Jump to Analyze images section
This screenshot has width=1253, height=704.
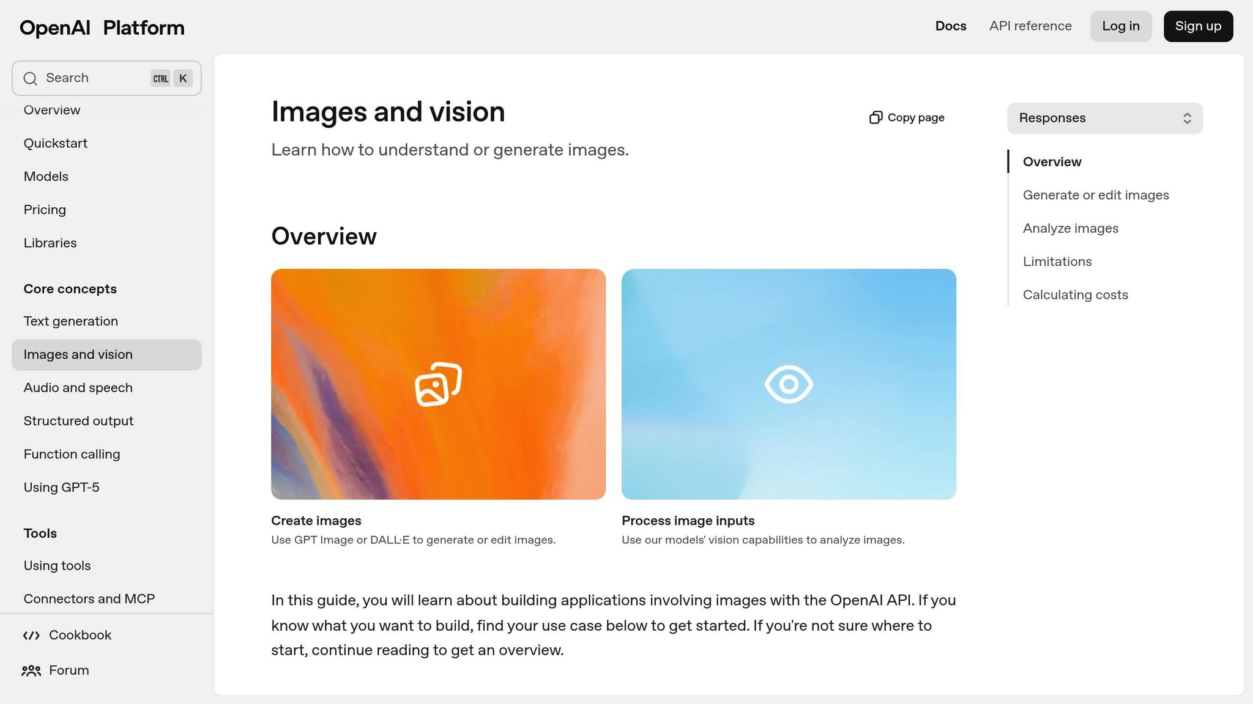click(1071, 229)
